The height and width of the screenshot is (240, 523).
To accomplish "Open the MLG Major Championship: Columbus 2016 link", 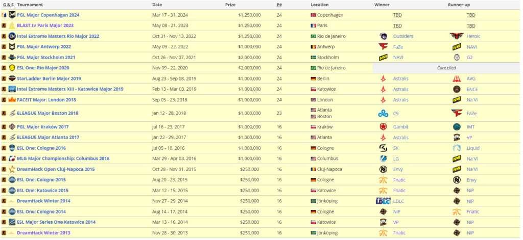I will pyautogui.click(x=63, y=158).
